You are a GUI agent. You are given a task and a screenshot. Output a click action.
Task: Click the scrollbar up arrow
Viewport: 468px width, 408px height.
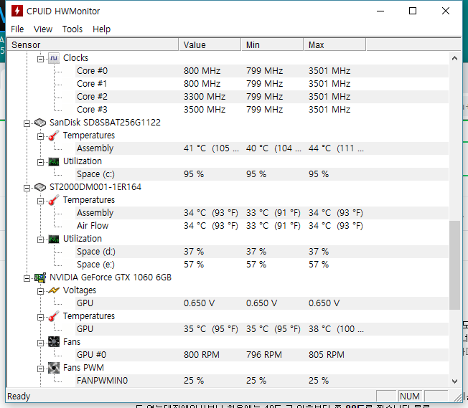tap(454, 58)
